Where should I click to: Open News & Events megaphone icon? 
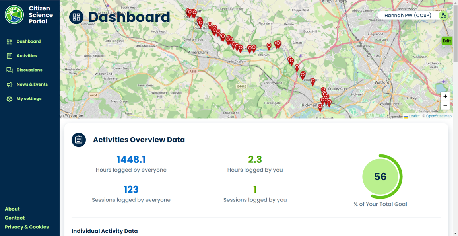pyautogui.click(x=9, y=84)
